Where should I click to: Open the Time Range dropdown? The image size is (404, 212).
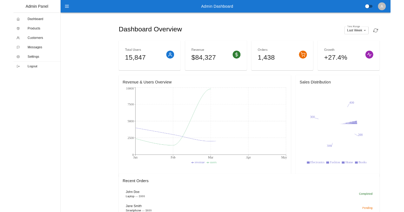pyautogui.click(x=356, y=30)
